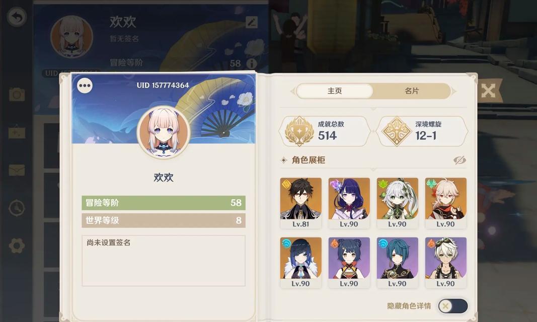Click the clock icon in left sidebar
The height and width of the screenshot is (322, 537).
(x=17, y=208)
